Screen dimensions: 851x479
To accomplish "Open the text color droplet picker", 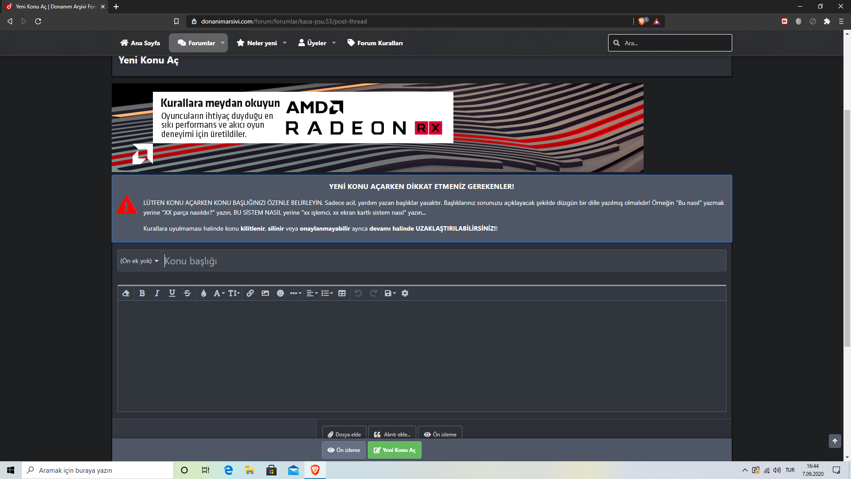I will 203,293.
